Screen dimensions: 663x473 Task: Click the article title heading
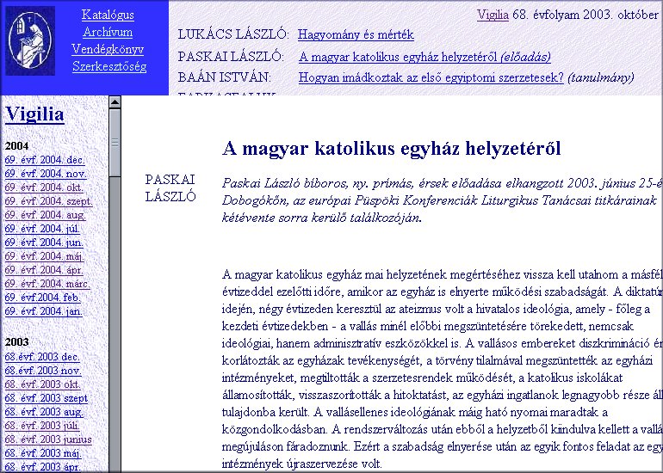[x=392, y=149]
